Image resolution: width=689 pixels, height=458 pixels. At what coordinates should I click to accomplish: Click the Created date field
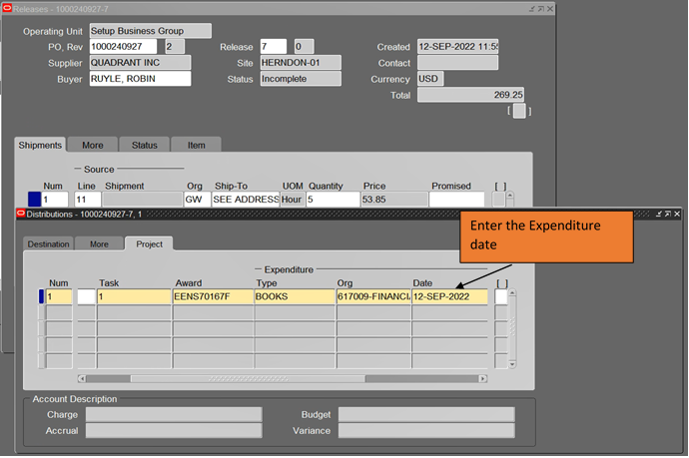[458, 47]
